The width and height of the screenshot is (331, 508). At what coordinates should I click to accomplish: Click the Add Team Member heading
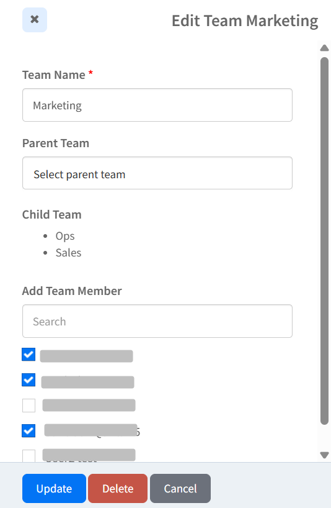coord(72,291)
